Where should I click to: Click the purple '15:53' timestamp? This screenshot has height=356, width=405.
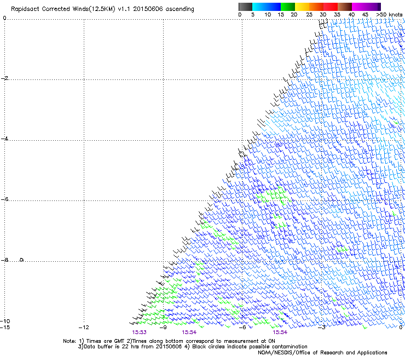139,332
